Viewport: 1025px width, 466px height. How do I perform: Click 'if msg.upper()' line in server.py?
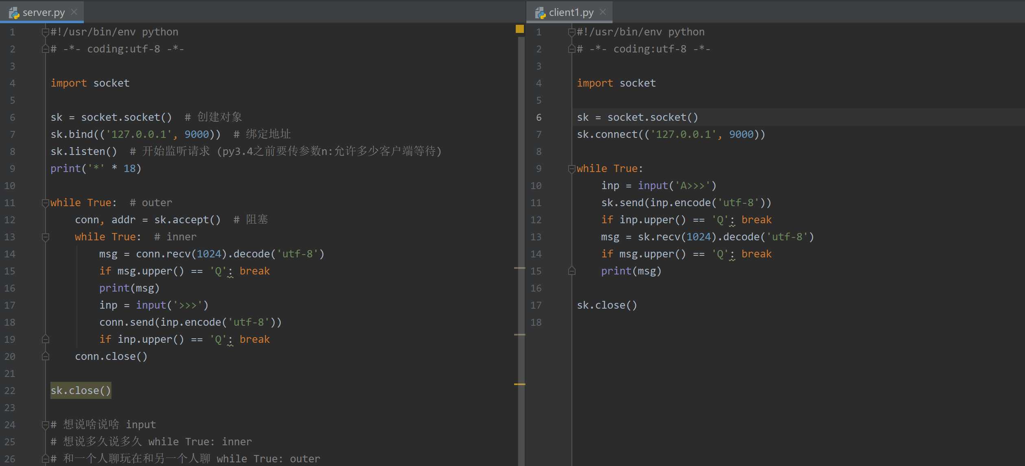pyautogui.click(x=184, y=271)
